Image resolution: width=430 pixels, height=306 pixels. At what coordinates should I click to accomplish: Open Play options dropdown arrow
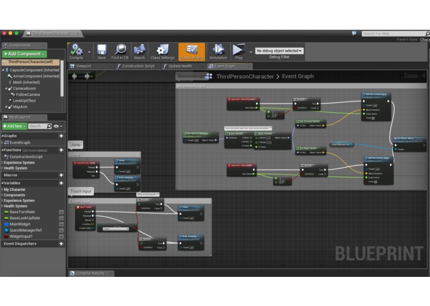(x=251, y=52)
